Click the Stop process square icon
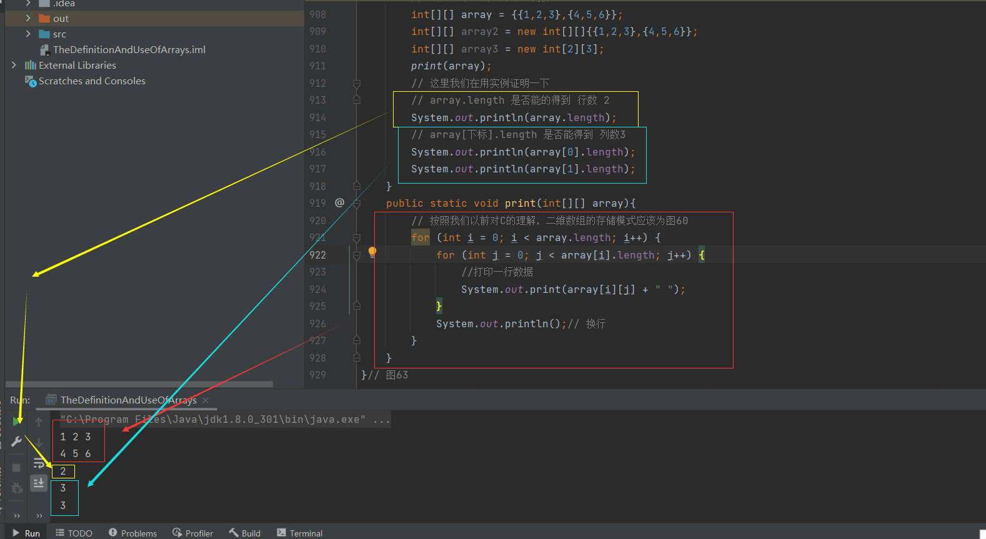986x539 pixels. (x=17, y=468)
